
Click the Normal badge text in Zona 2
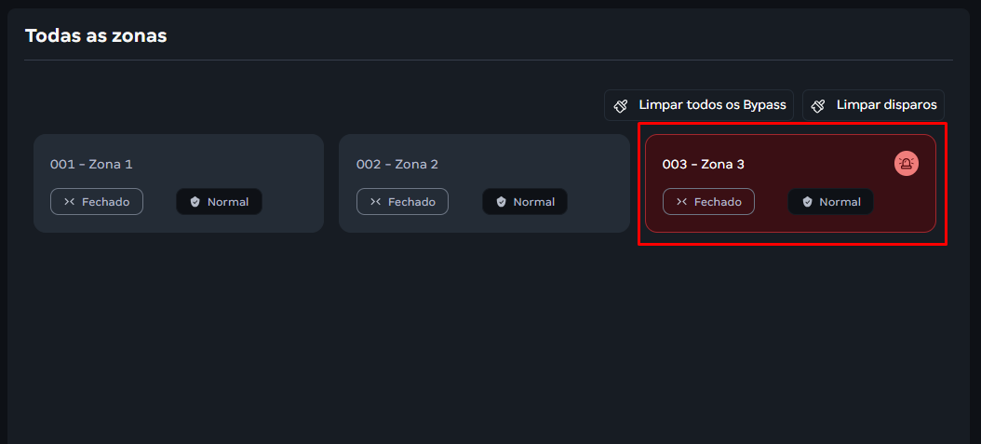point(534,202)
